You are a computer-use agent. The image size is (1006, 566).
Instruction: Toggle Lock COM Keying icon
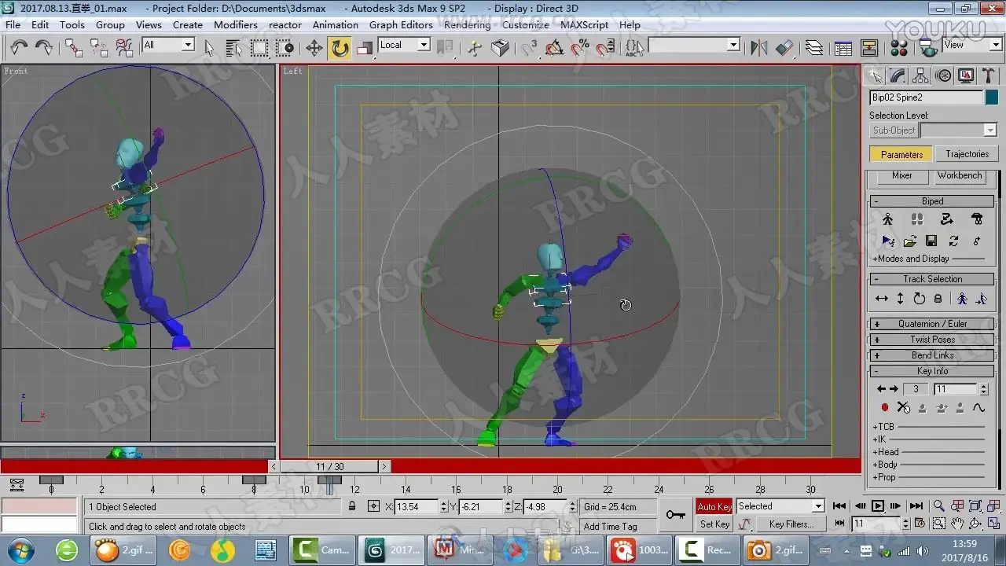point(938,299)
